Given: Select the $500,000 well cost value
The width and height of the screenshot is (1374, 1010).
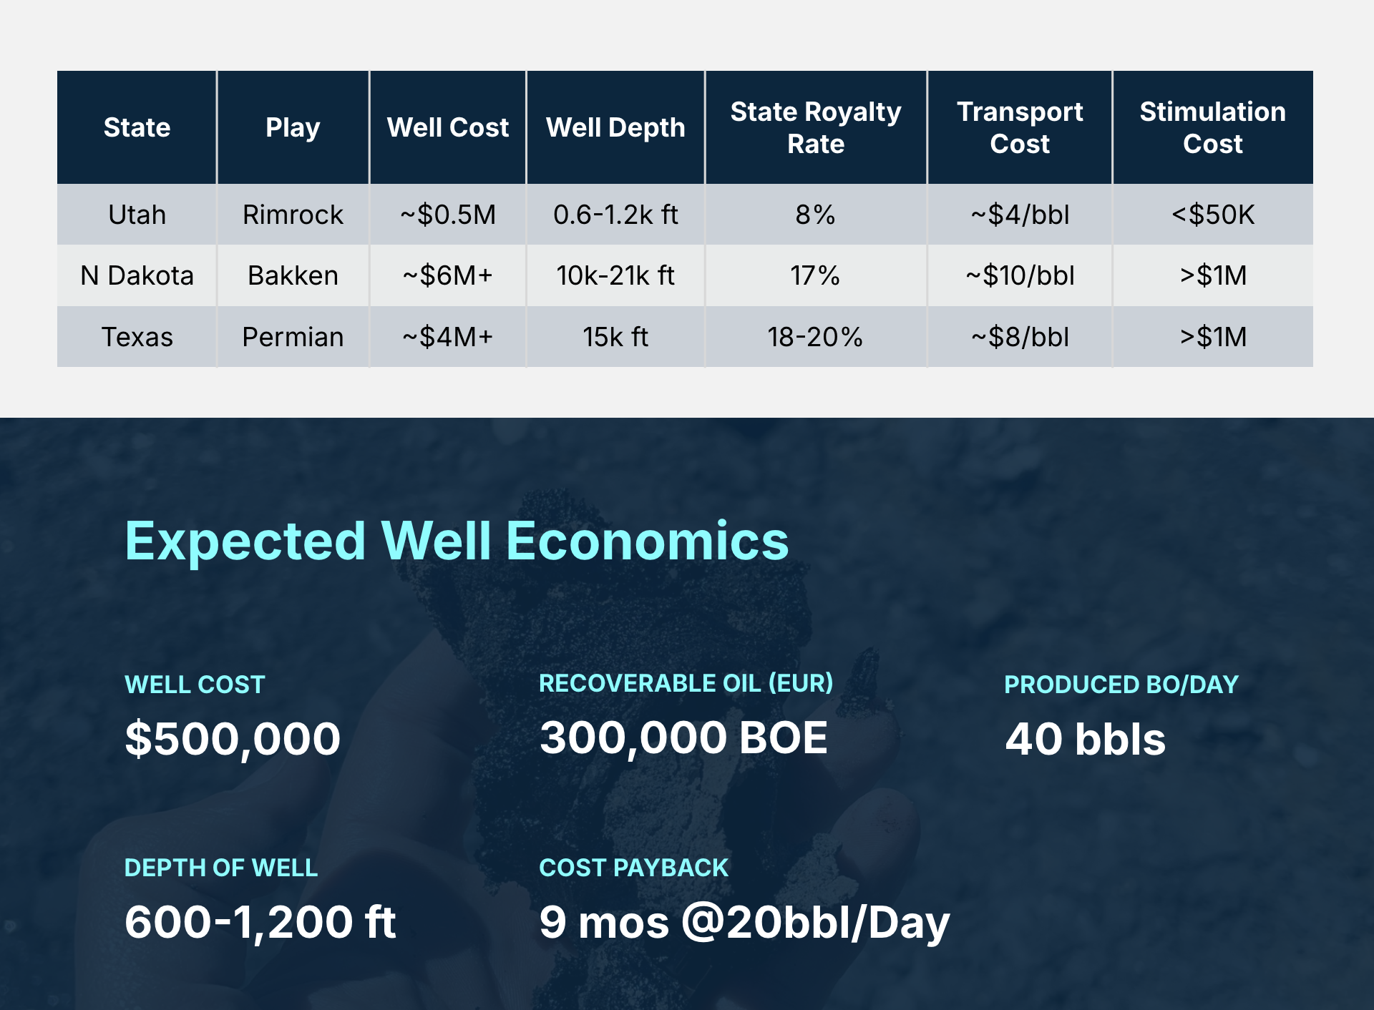Looking at the screenshot, I should (x=233, y=739).
